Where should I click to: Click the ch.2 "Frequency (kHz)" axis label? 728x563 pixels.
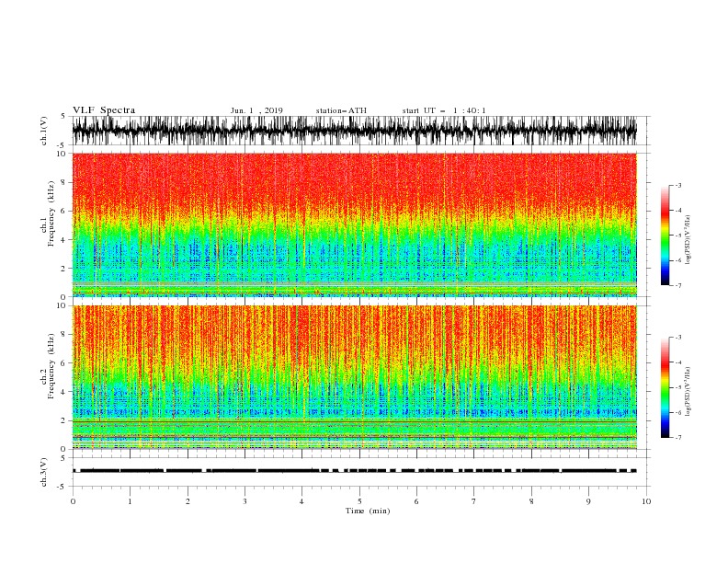(x=51, y=366)
